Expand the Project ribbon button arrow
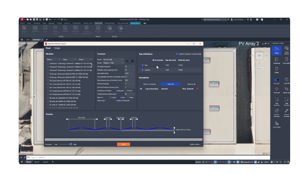This screenshot has height=174, width=301. 24,33
